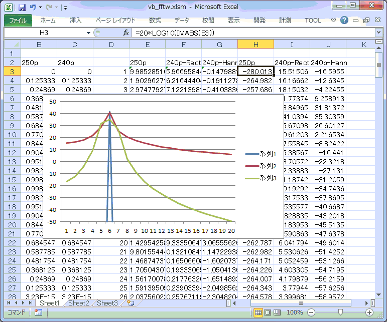Switch to Page Break Preview in status bar
This screenshot has height=322, width=387.
(x=277, y=312)
